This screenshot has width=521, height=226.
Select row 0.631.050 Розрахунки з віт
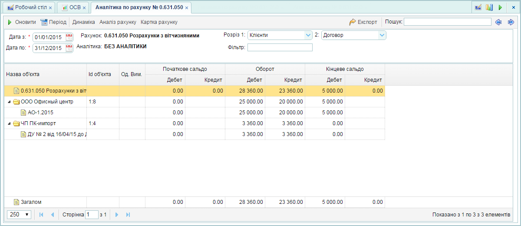pos(195,91)
